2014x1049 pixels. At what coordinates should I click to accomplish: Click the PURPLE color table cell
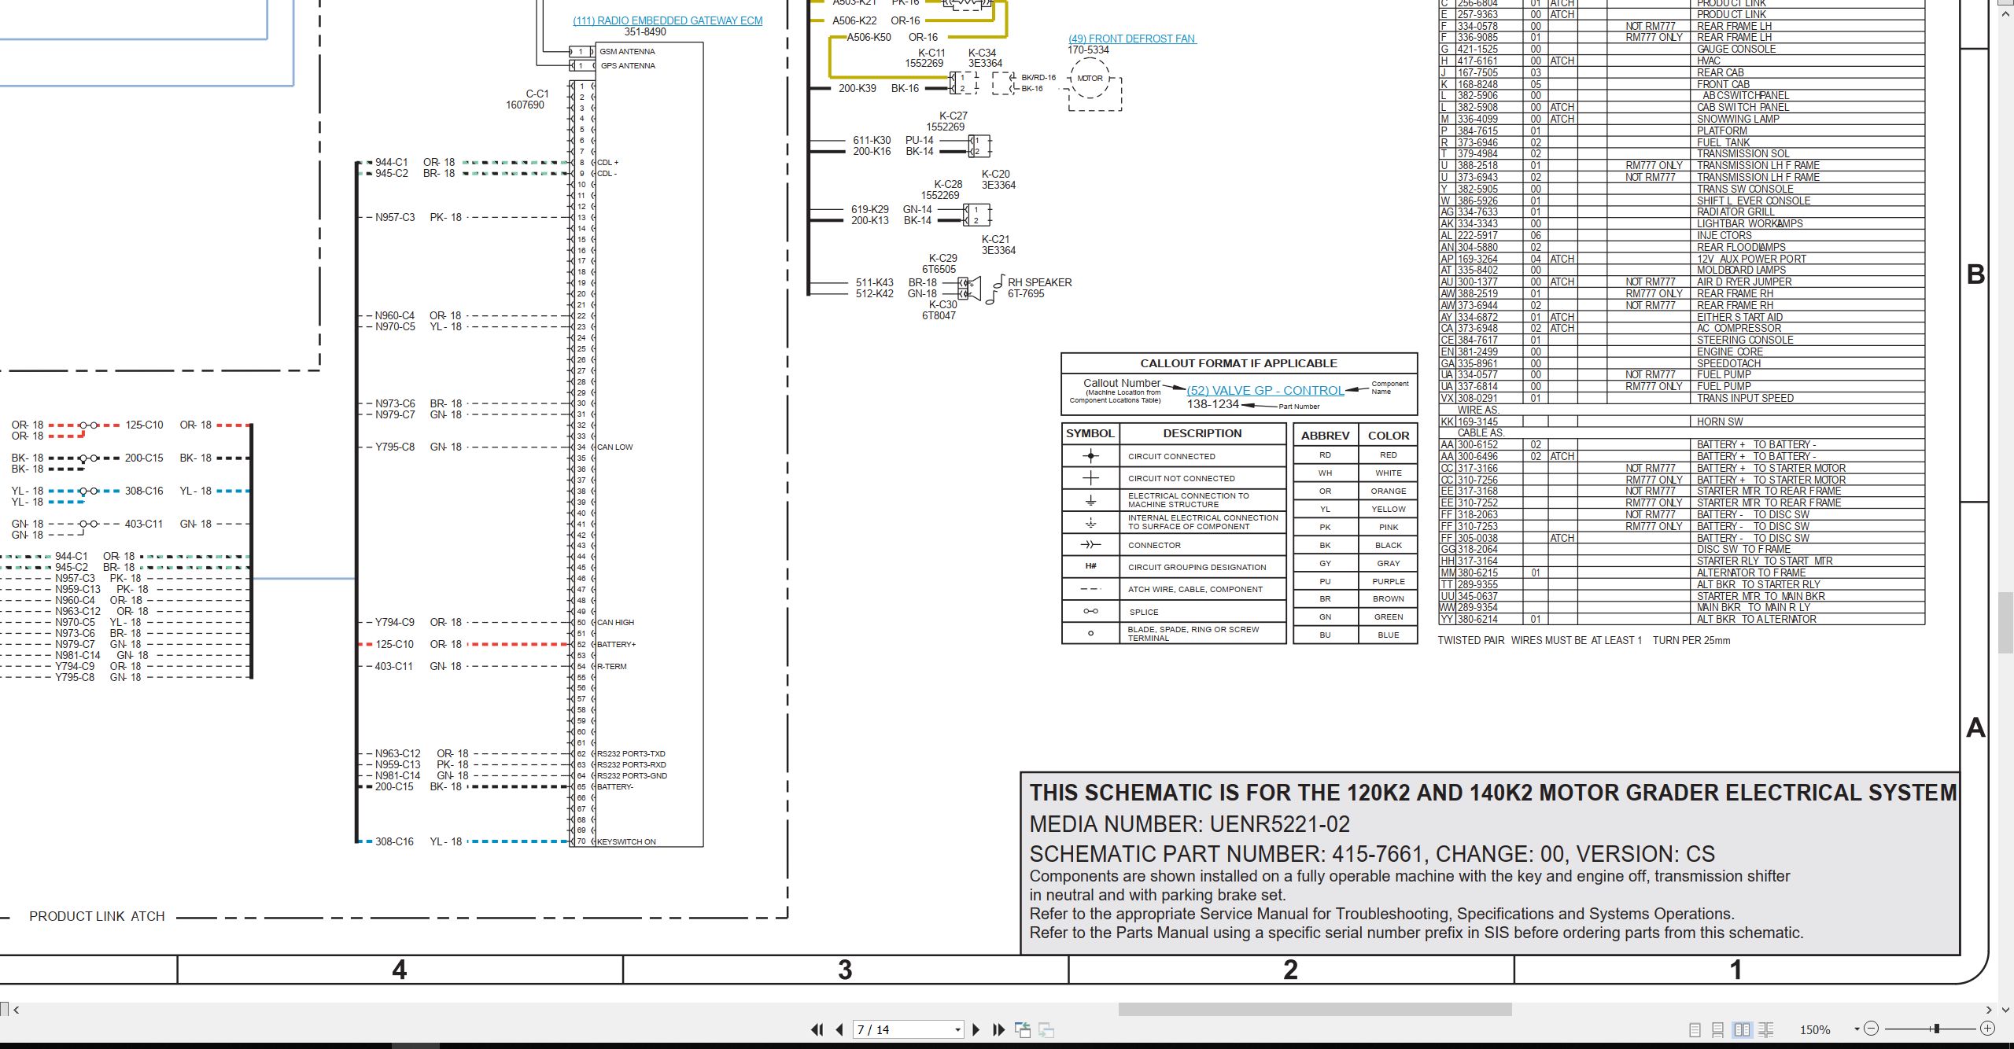1388,581
